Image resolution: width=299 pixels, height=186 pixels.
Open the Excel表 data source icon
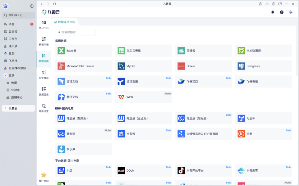pyautogui.click(x=61, y=51)
